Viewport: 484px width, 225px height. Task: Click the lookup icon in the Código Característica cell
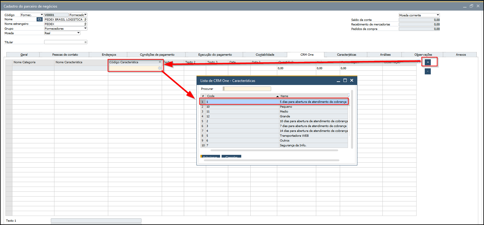pos(160,68)
